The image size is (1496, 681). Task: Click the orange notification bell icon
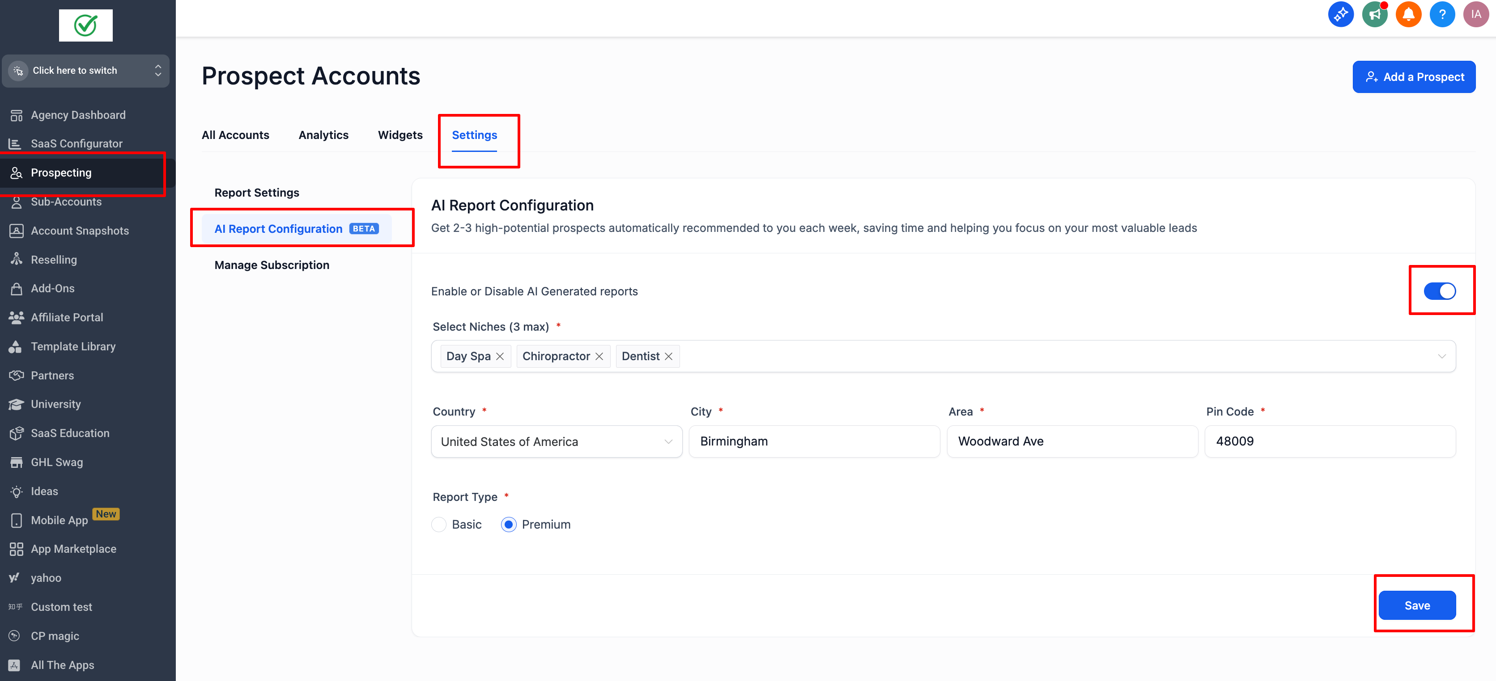click(1408, 14)
